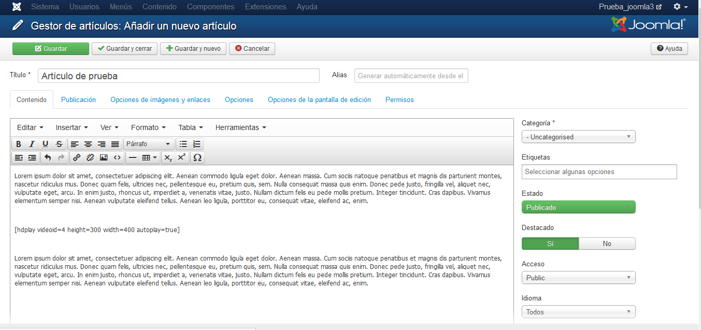Screen dimensions: 701x330
Task: Insert a link using the chain icon
Action: 77,157
